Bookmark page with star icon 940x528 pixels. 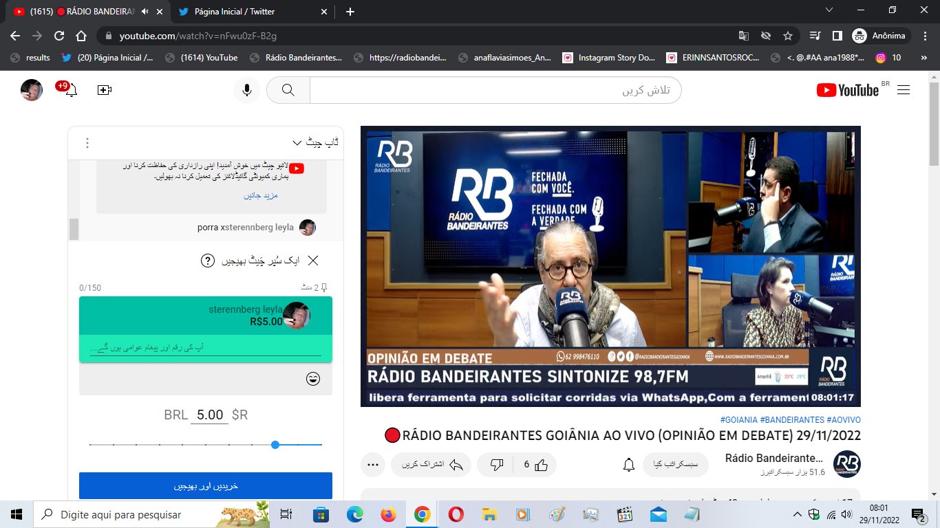click(788, 36)
